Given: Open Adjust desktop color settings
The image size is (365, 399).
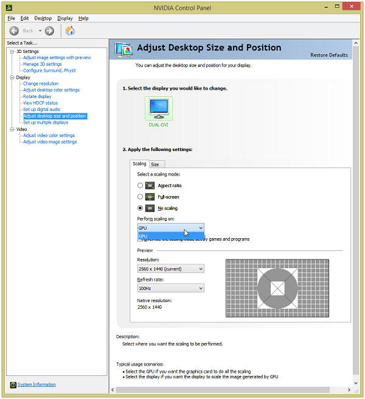Looking at the screenshot, I should pyautogui.click(x=51, y=90).
